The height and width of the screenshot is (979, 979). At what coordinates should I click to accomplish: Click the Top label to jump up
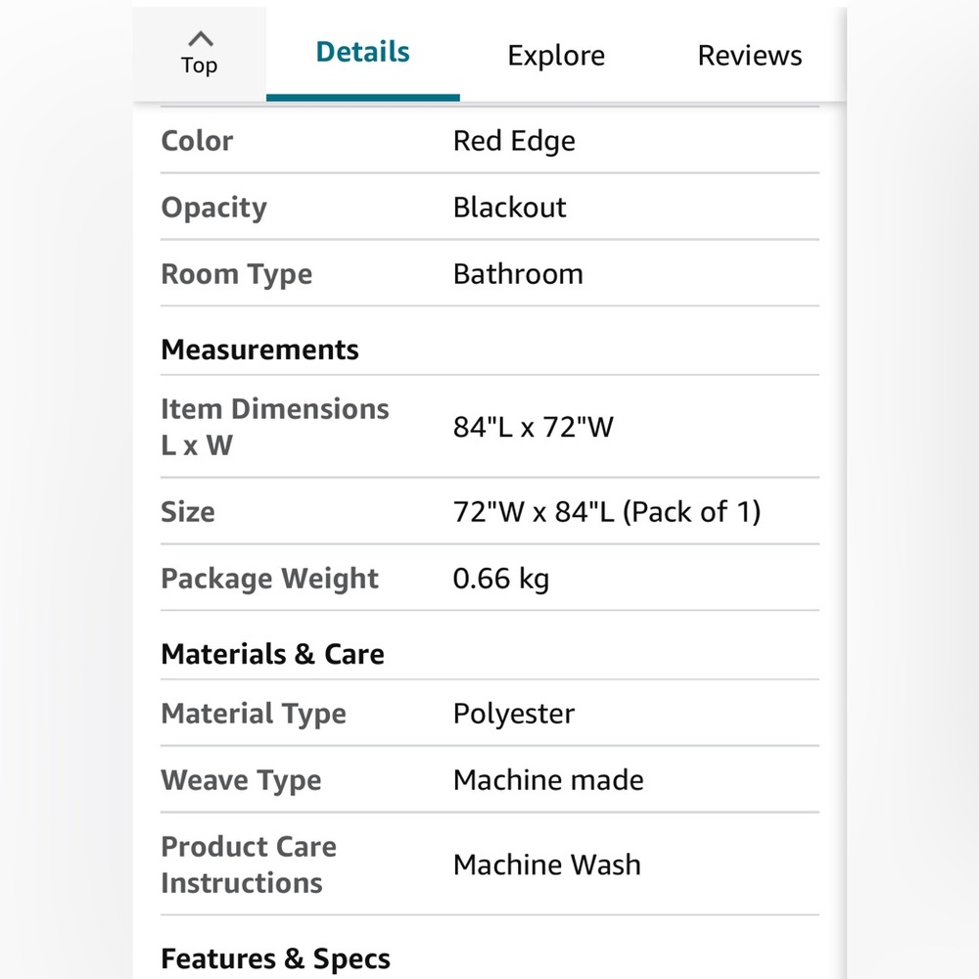199,66
